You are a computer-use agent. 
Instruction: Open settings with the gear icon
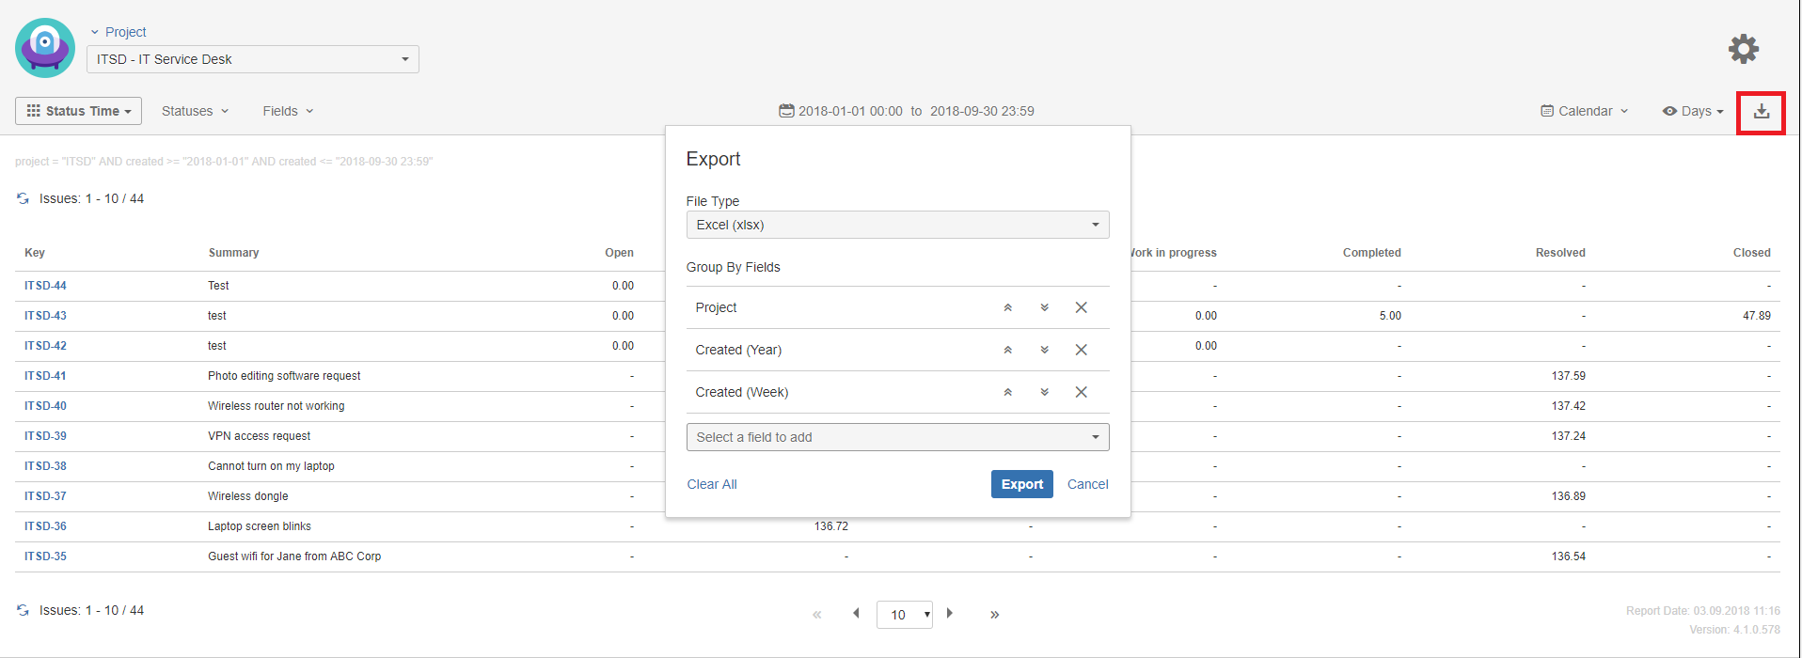1743,49
